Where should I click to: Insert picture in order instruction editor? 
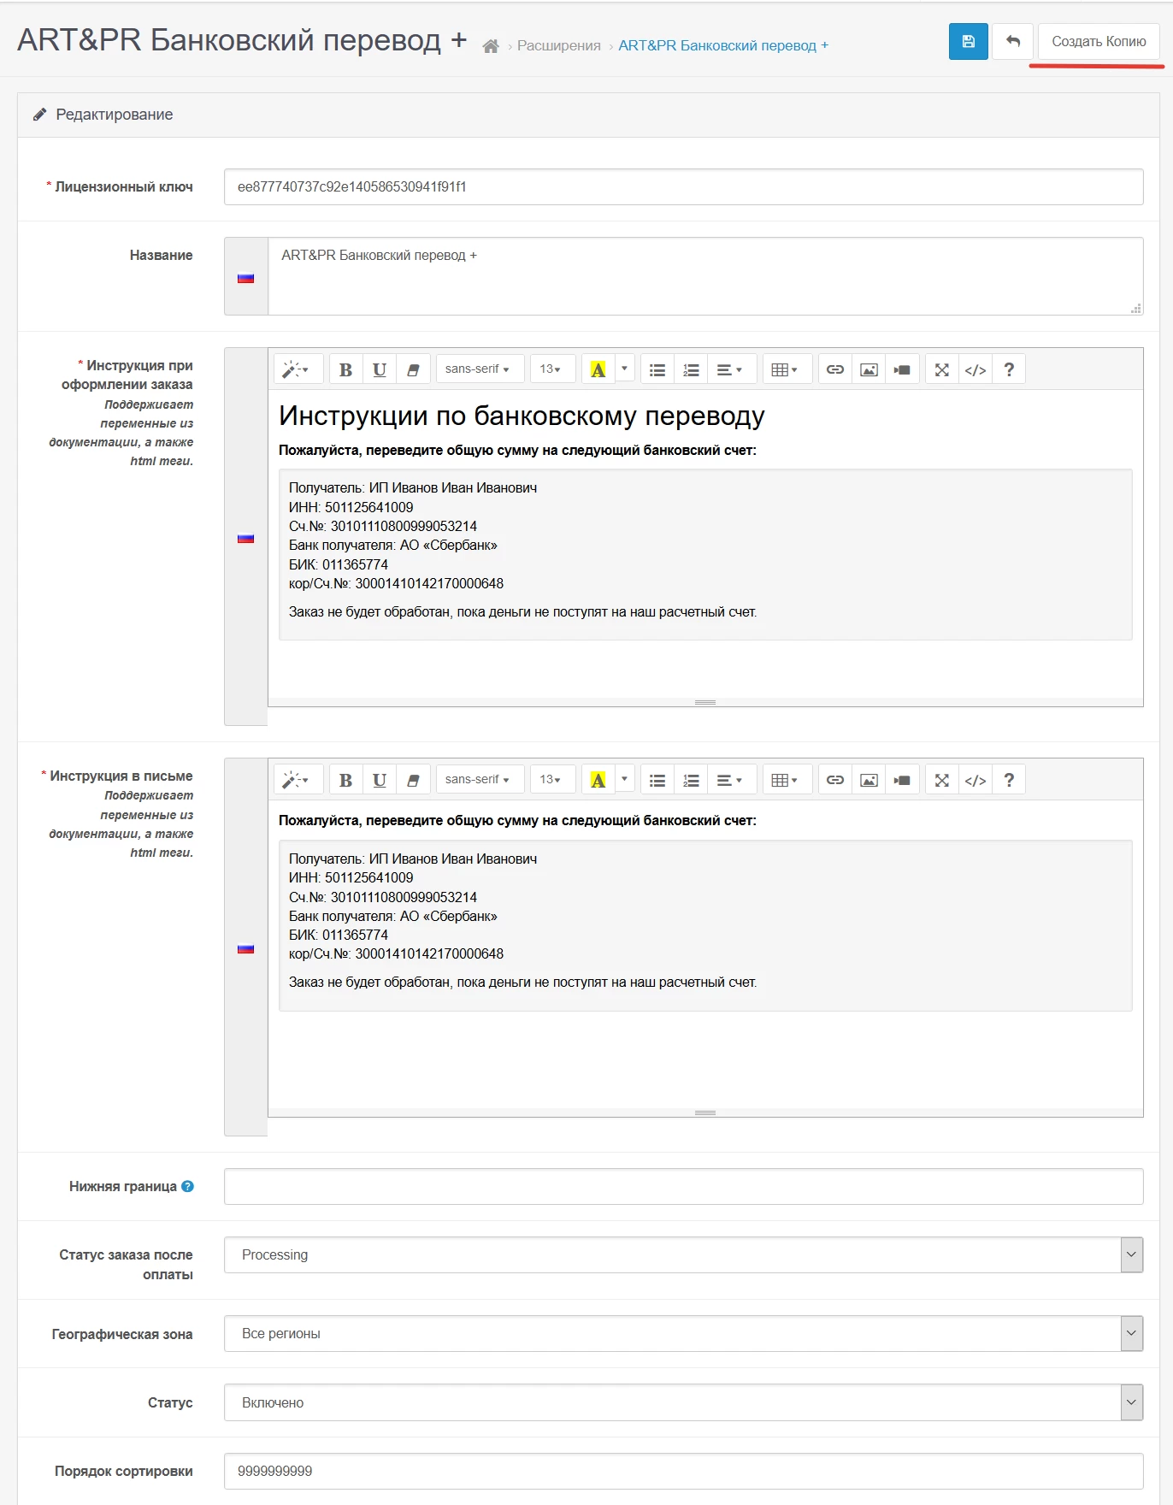[869, 369]
